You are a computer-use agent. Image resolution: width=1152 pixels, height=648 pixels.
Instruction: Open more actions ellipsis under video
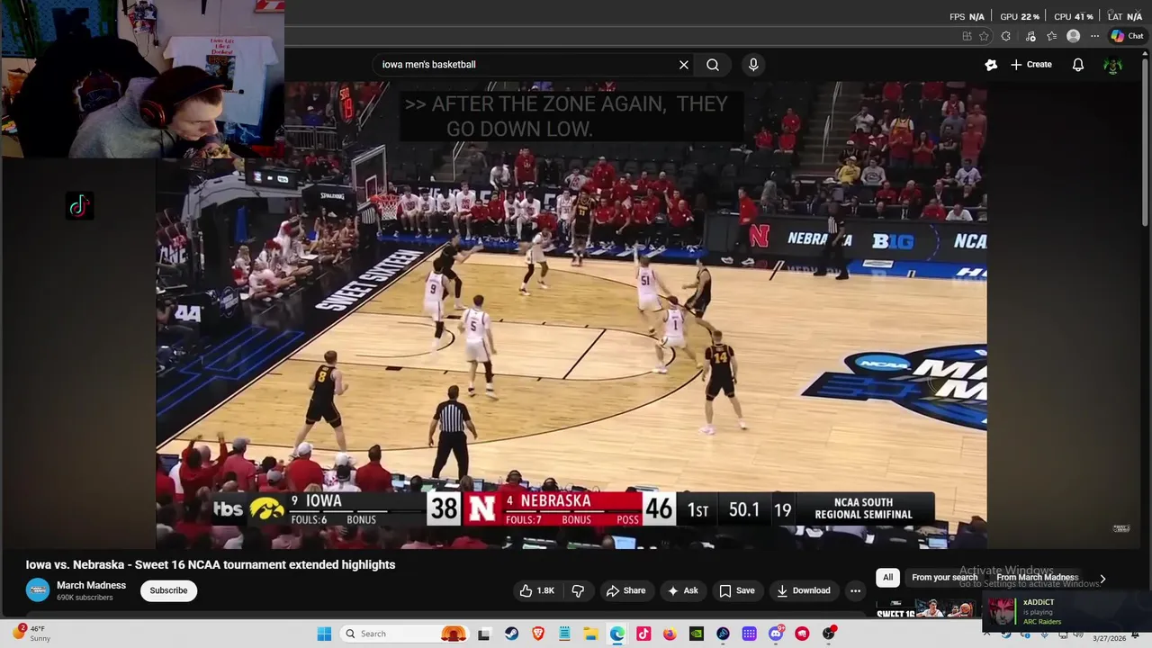pyautogui.click(x=855, y=590)
